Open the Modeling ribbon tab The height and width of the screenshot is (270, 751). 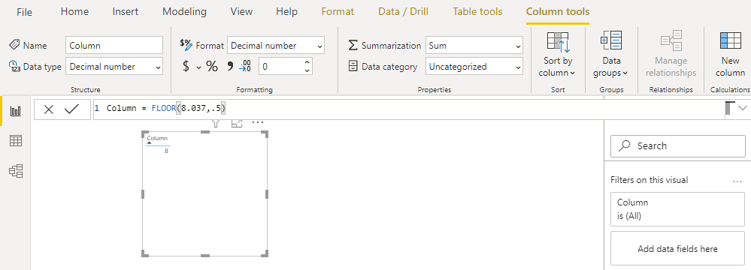click(184, 11)
